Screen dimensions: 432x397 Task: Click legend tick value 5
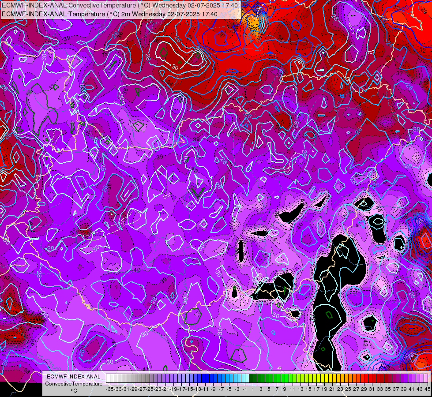pyautogui.click(x=269, y=389)
